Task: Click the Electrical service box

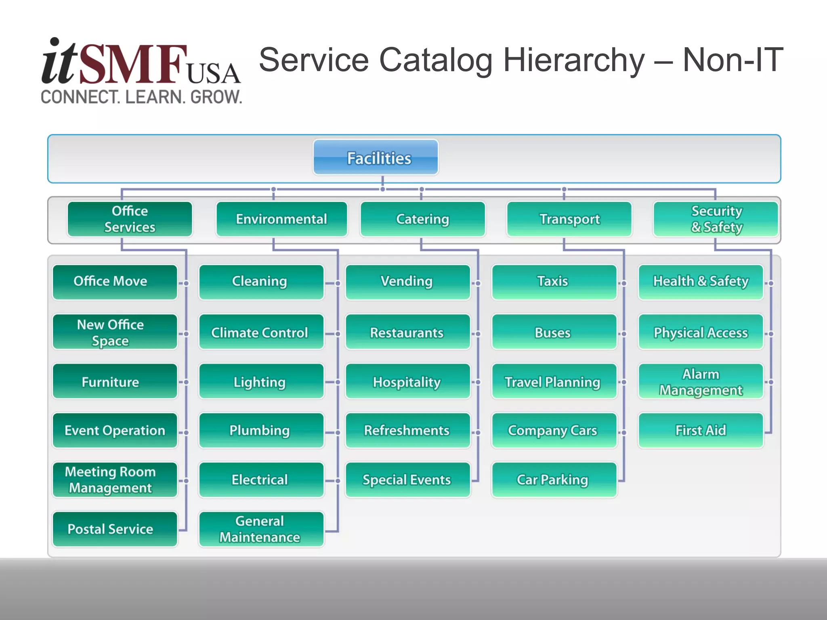Action: point(261,480)
